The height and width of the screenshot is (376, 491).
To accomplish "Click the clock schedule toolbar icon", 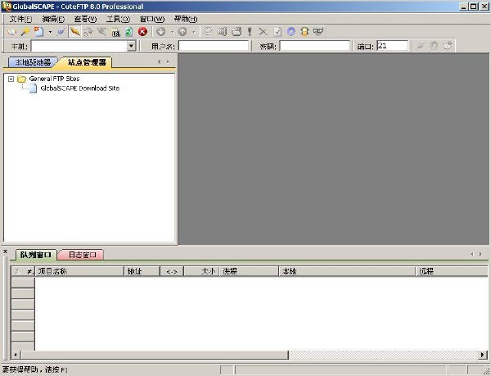I will click(115, 32).
